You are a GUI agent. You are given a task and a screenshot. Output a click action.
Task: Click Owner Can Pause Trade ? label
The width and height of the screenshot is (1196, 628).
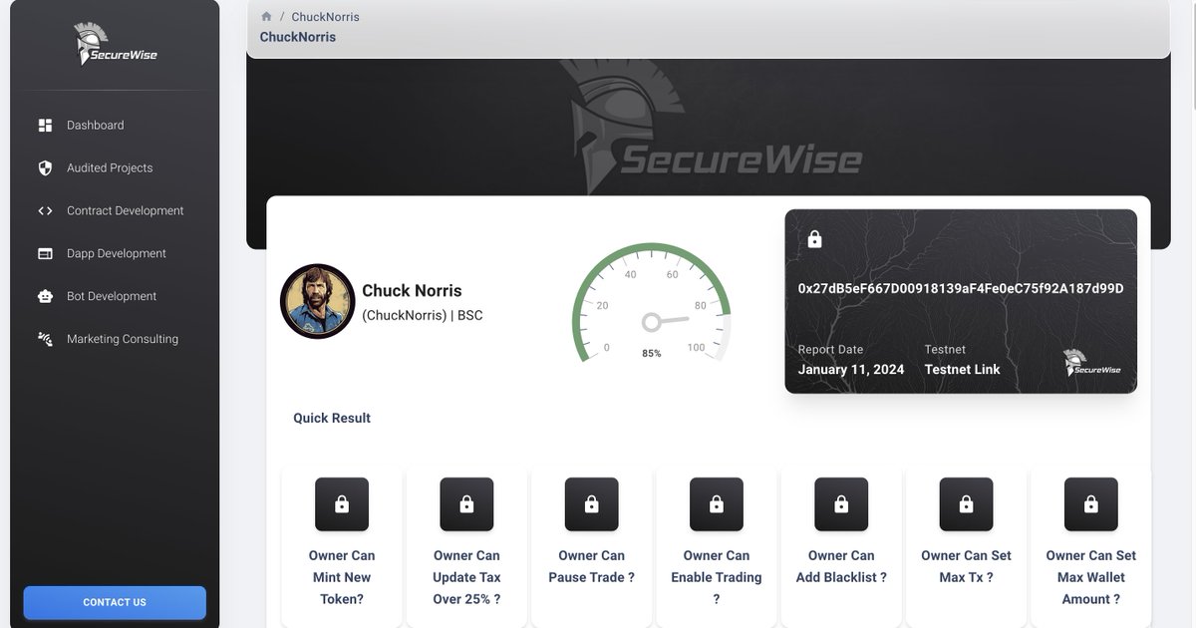[591, 566]
